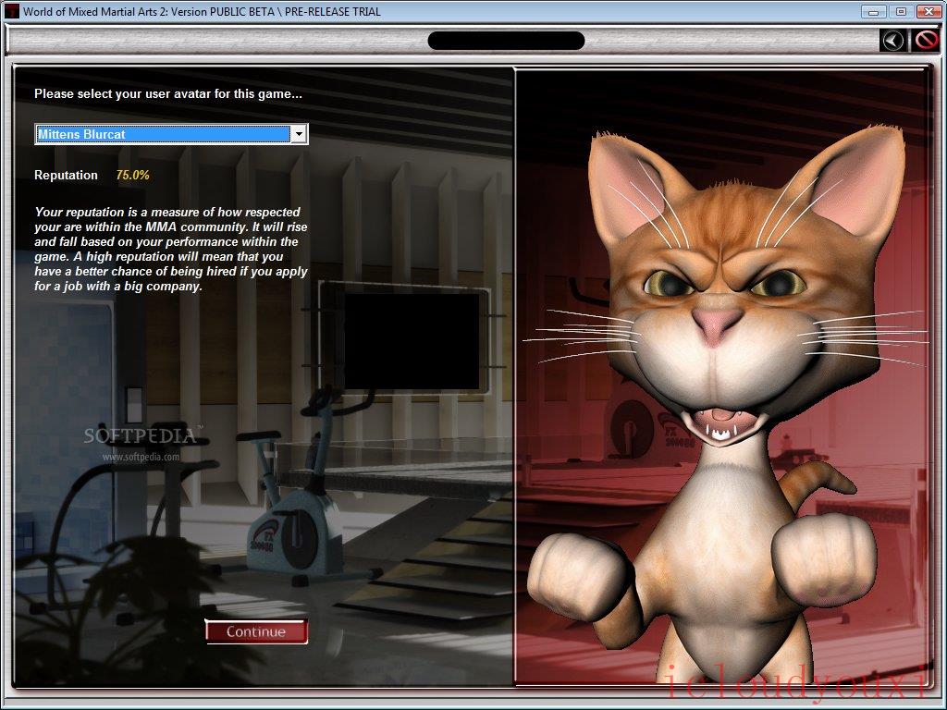
Task: Click the red no-entry exit icon
Action: coord(926,41)
